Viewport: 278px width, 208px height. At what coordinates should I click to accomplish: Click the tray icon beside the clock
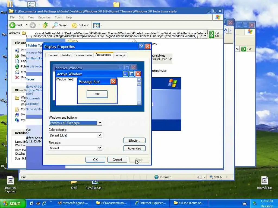pyautogui.click(x=255, y=203)
